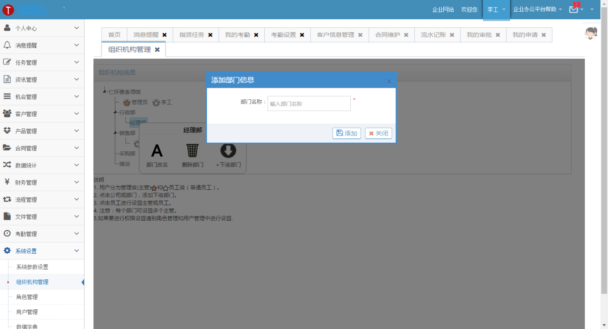Click the red T logo at top left
608x329 pixels.
tap(8, 10)
